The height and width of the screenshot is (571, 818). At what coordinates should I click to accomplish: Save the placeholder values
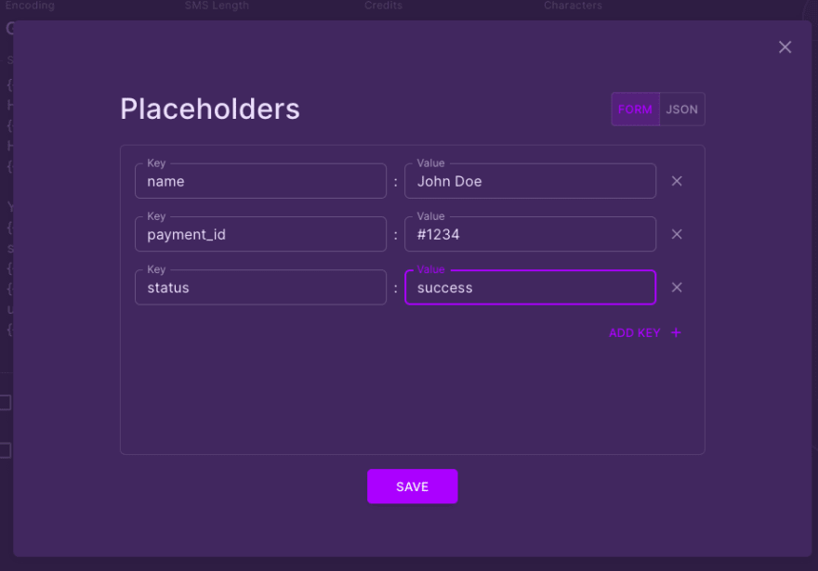tap(412, 486)
